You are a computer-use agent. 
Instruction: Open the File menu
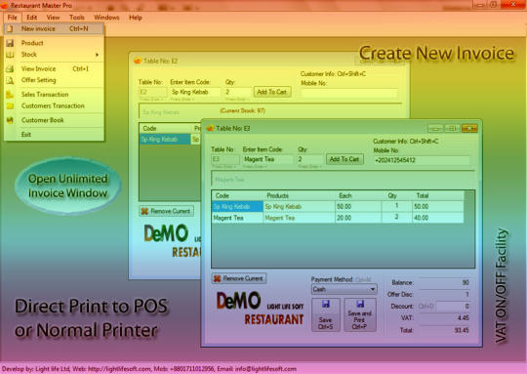(x=13, y=18)
